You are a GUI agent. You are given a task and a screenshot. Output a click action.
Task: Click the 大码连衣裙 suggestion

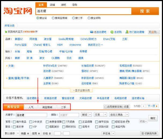86,98
